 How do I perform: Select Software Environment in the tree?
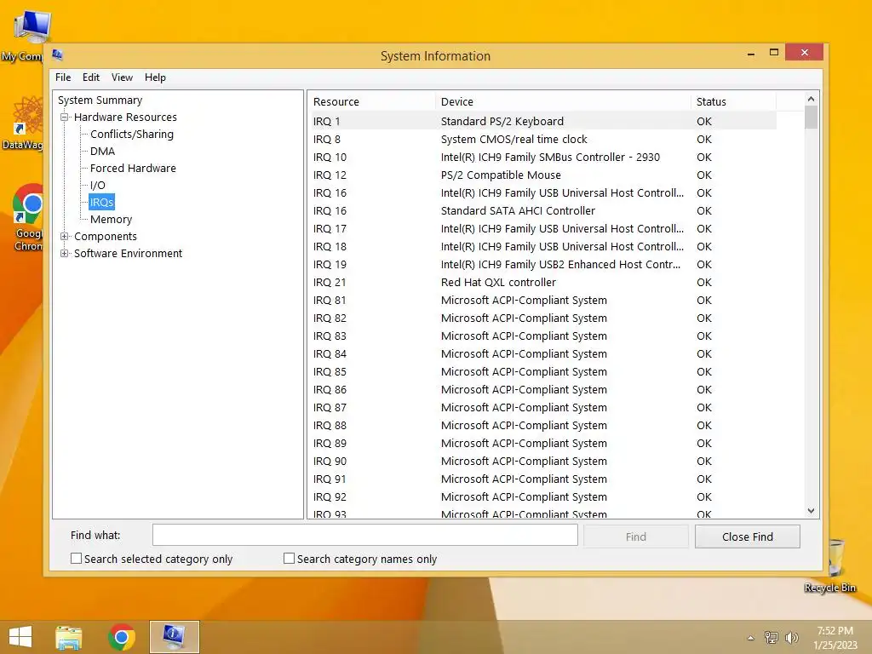[128, 254]
